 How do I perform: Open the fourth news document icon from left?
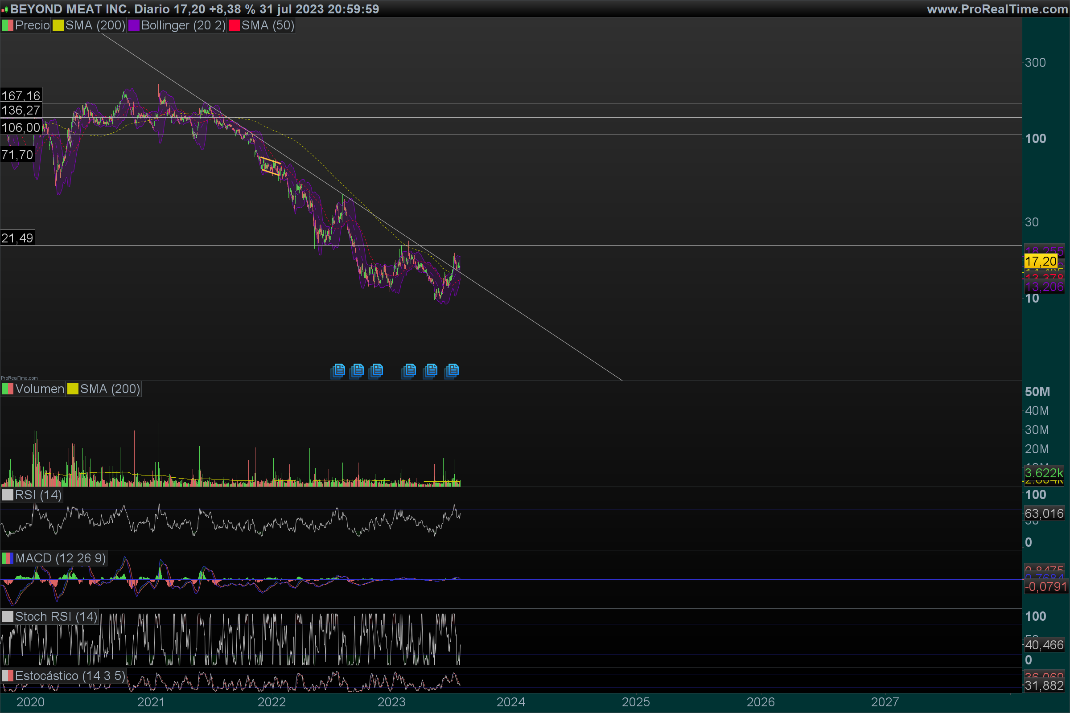click(409, 371)
